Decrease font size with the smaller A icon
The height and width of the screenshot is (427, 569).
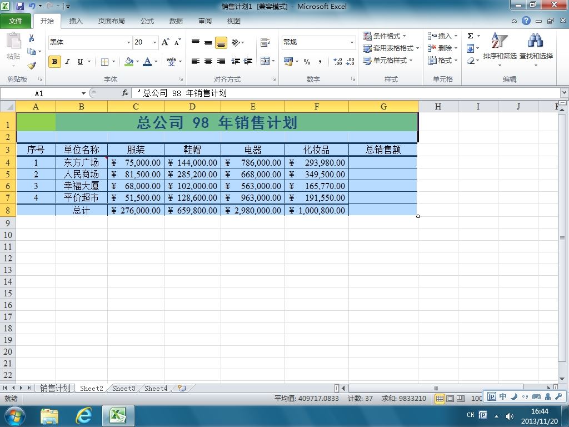tap(177, 42)
